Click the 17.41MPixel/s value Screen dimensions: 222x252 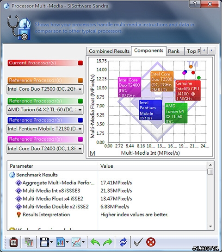click(116, 183)
